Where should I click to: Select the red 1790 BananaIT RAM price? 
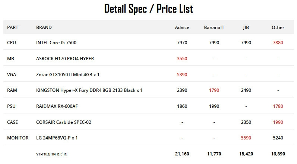[214, 90]
